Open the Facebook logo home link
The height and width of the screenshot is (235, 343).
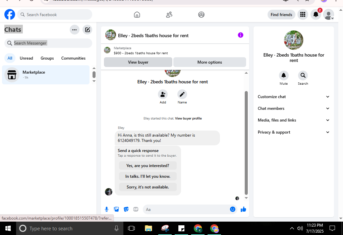(x=10, y=14)
